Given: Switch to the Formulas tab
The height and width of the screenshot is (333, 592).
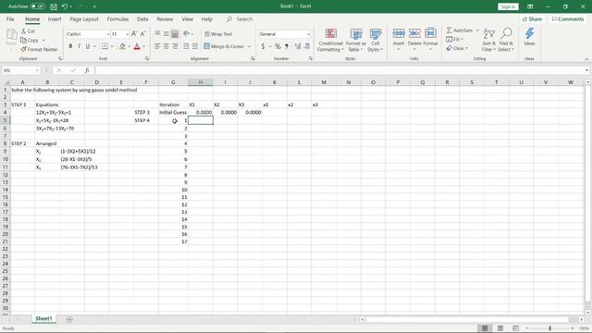Looking at the screenshot, I should (117, 18).
